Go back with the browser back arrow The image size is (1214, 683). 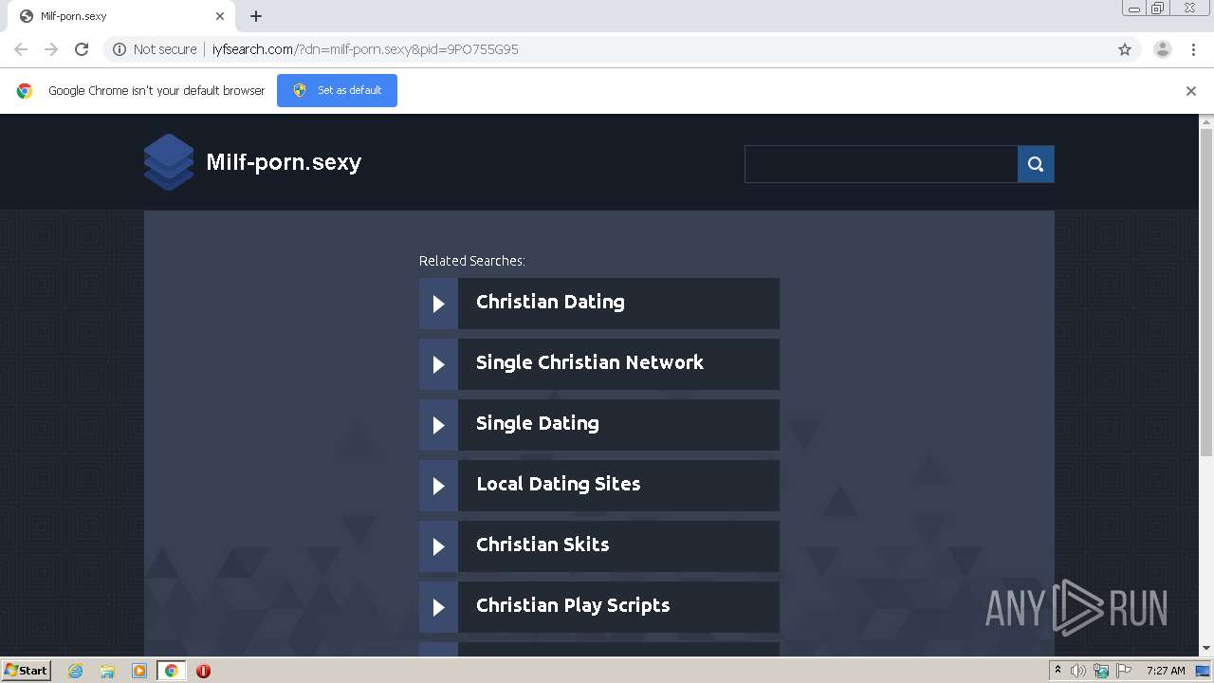pos(21,49)
